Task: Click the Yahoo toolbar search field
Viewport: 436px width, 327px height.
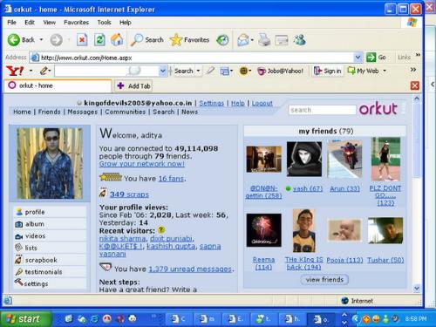Action: click(x=106, y=71)
